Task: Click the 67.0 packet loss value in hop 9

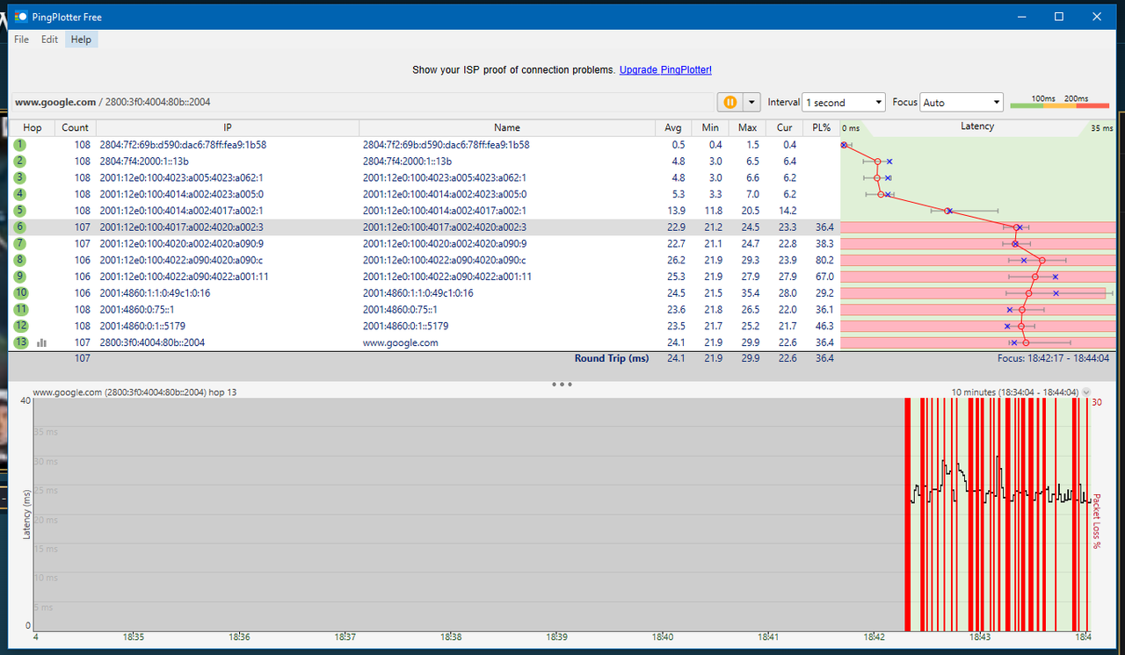Action: (x=824, y=277)
